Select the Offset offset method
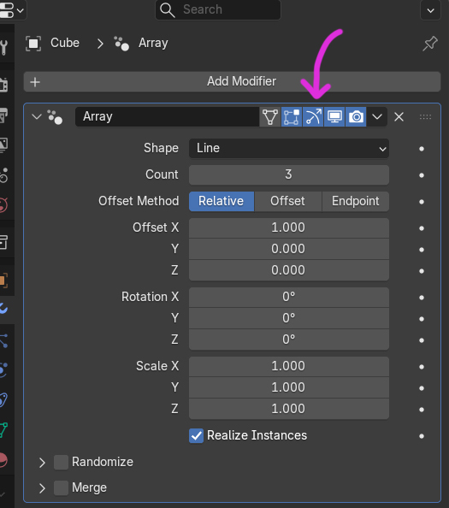 (288, 202)
